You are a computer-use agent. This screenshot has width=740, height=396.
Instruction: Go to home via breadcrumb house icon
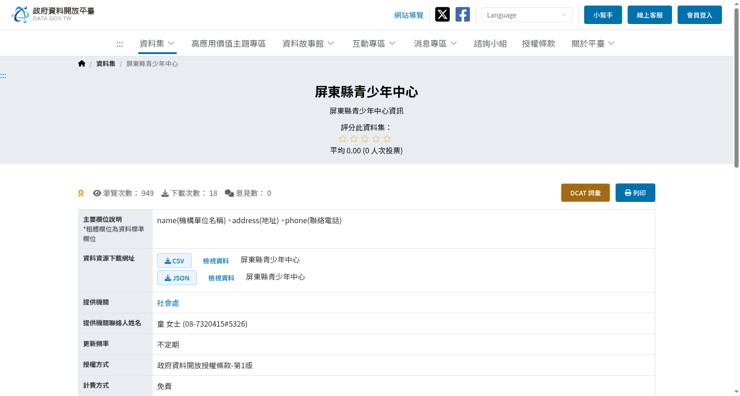tap(82, 63)
